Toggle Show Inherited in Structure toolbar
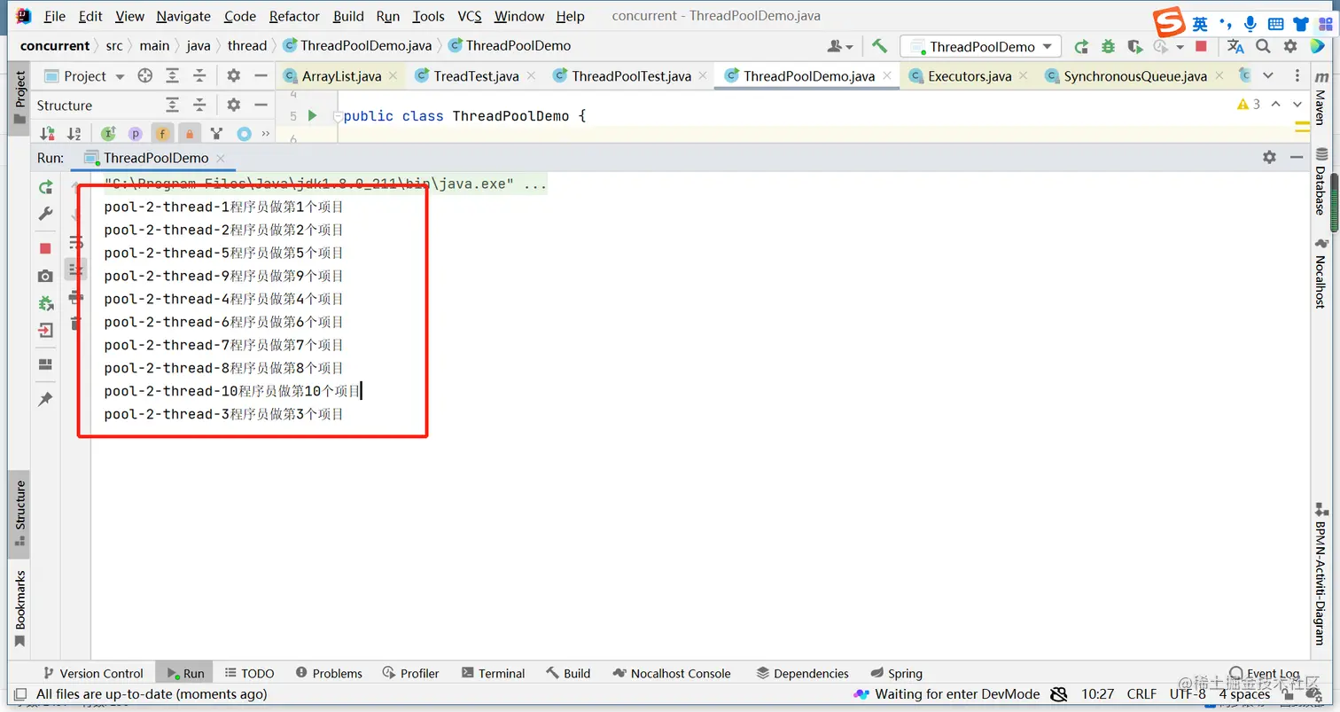The image size is (1340, 712). click(x=108, y=134)
